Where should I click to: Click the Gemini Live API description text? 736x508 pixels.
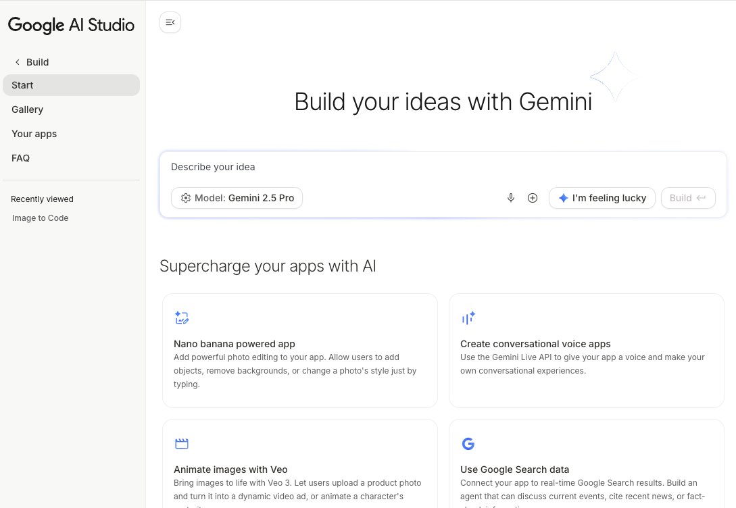pyautogui.click(x=582, y=364)
